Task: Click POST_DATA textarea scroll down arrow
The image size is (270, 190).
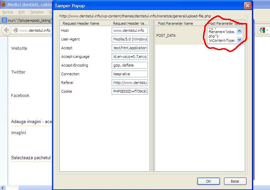Action: [239, 40]
